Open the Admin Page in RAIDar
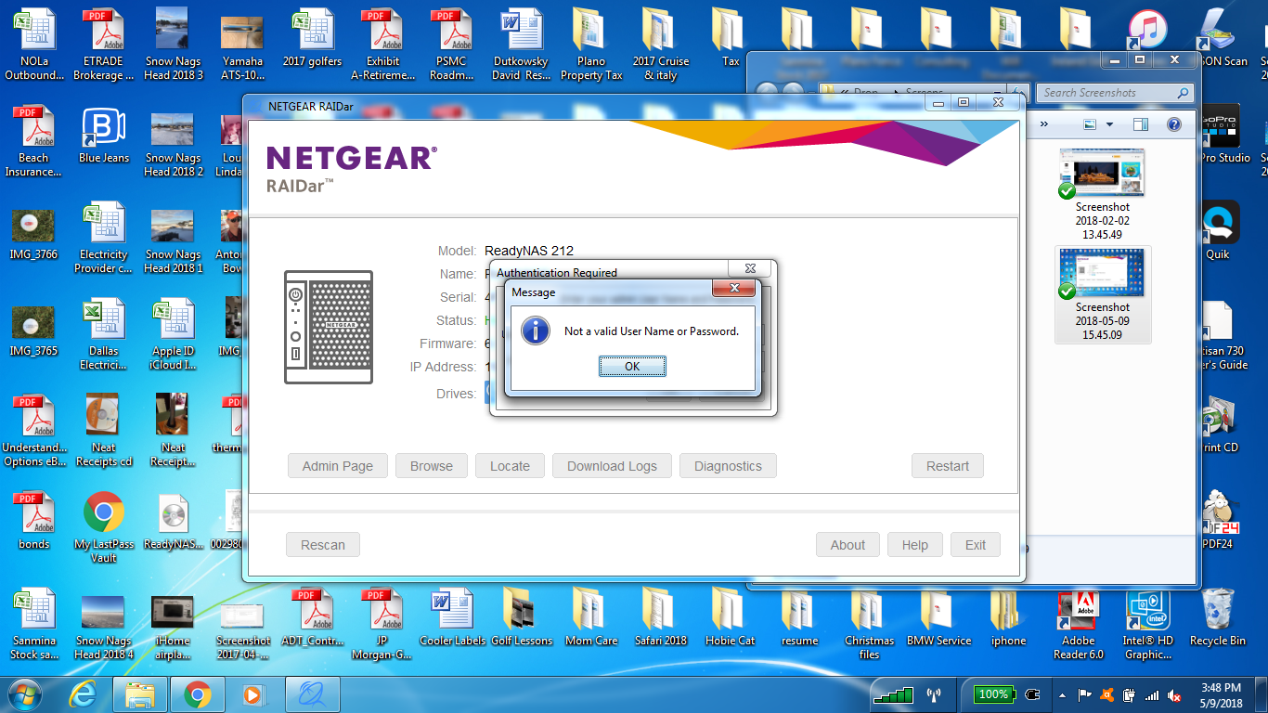The width and height of the screenshot is (1268, 713). point(338,466)
